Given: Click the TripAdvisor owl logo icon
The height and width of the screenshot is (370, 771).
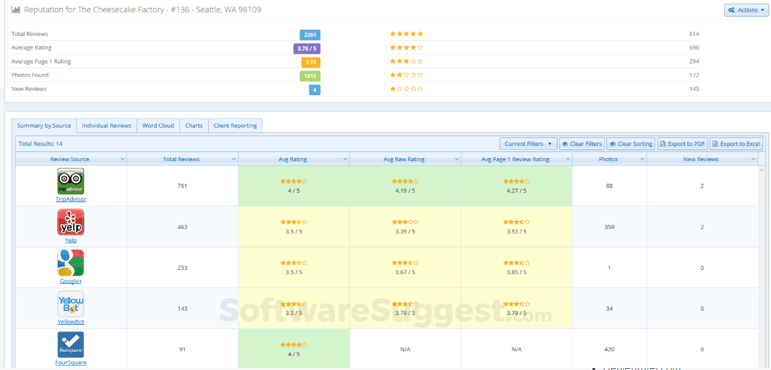Looking at the screenshot, I should pyautogui.click(x=71, y=181).
